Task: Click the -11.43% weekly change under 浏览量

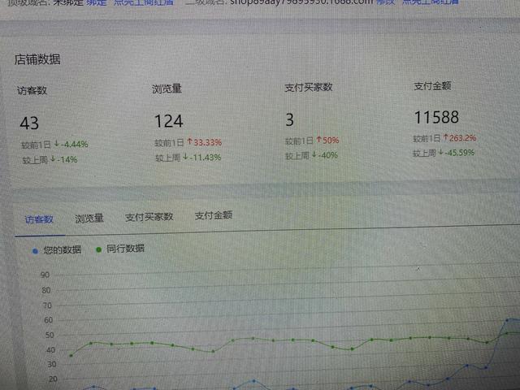Action: point(202,158)
